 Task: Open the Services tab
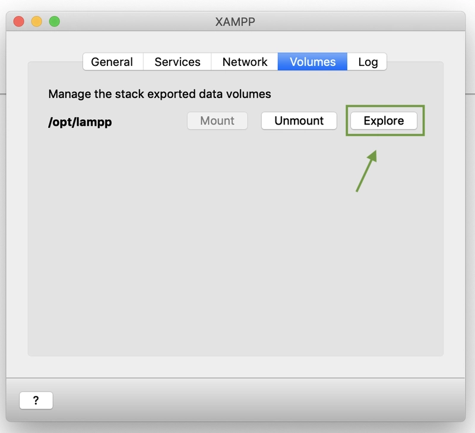(177, 62)
